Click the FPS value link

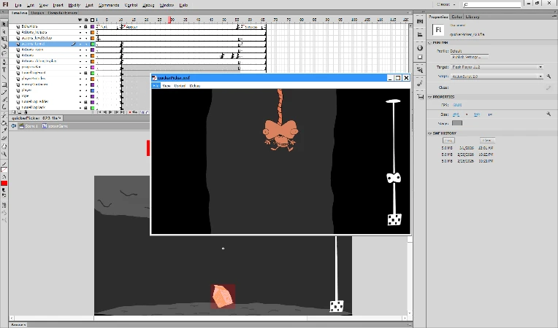click(x=457, y=105)
